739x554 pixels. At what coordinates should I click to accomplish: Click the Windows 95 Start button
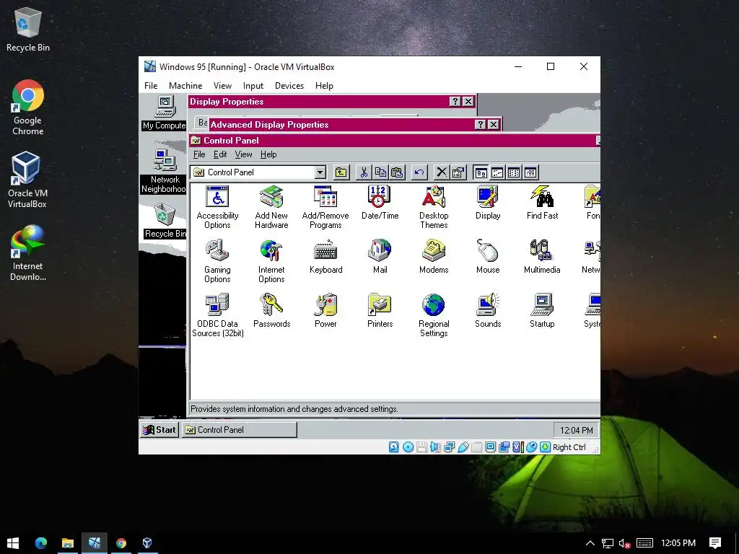(x=159, y=430)
